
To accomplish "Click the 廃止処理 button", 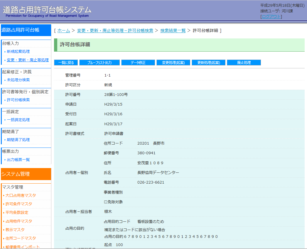I will click(x=244, y=62).
